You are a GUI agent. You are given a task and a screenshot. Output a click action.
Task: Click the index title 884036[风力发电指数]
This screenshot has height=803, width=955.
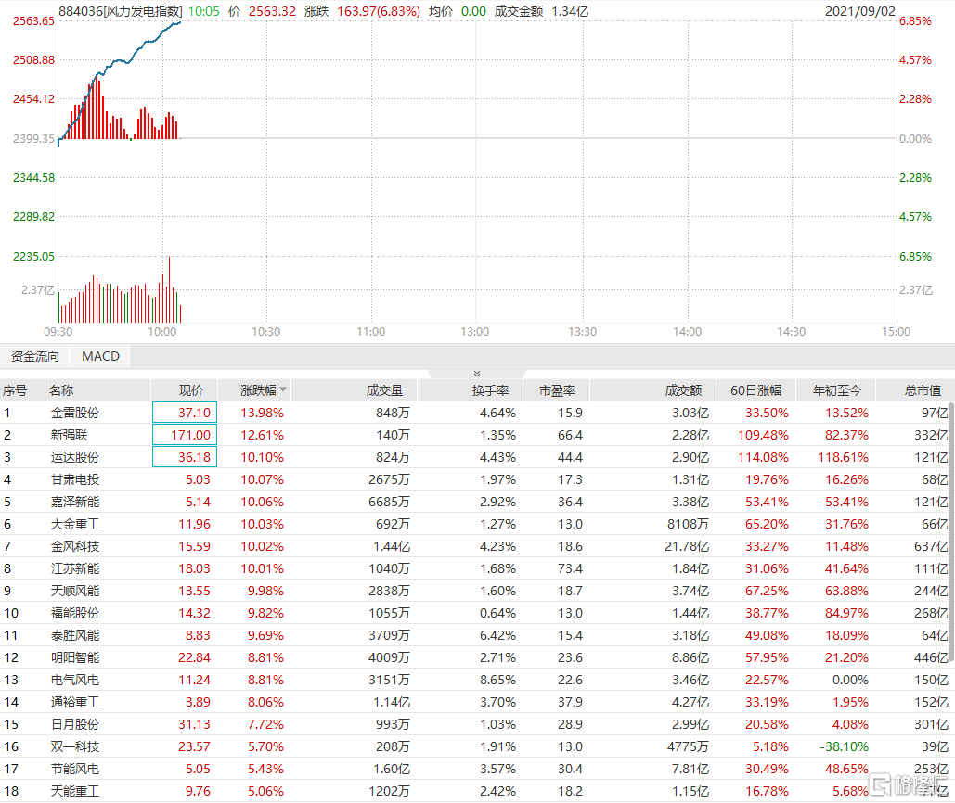[120, 11]
